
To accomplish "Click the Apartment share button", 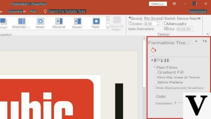I will 198,12.
